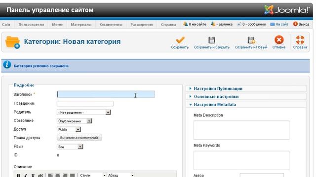Click into the Meta Keywords textarea
The image size is (316, 177).
[241, 160]
